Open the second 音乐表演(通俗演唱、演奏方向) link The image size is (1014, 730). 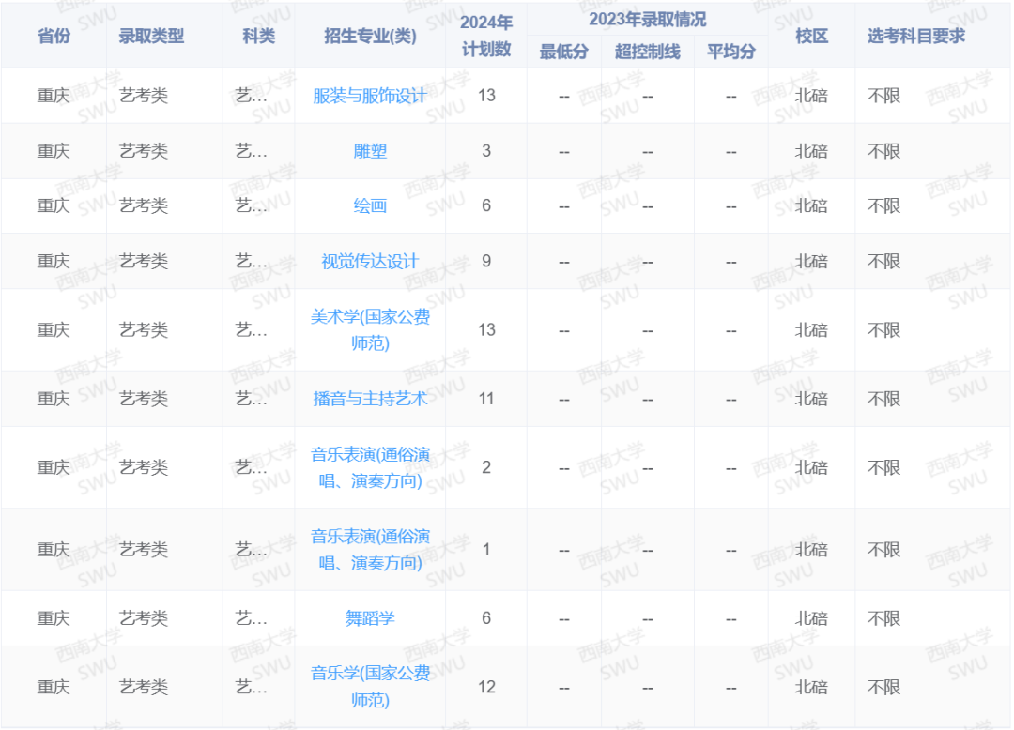(x=370, y=549)
